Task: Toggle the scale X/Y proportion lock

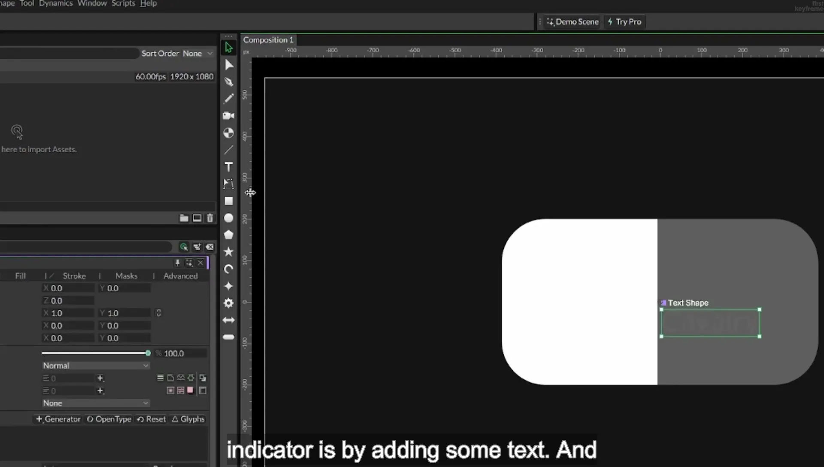Action: [x=158, y=313]
